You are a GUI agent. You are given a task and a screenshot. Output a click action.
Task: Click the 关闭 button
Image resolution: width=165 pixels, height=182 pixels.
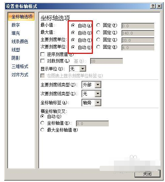(147, 174)
